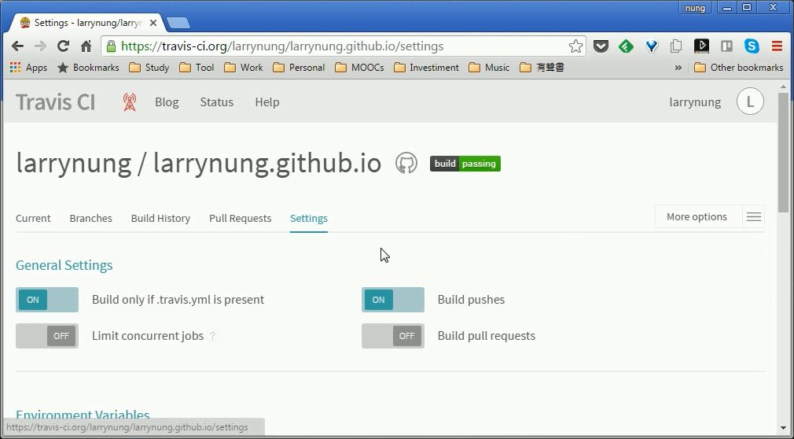
Task: Click the nung profile button in title bar
Action: click(695, 8)
